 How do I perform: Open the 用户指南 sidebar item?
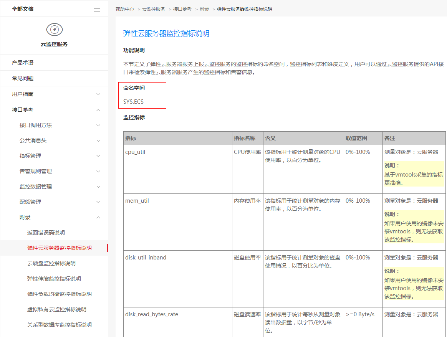[x=54, y=94]
